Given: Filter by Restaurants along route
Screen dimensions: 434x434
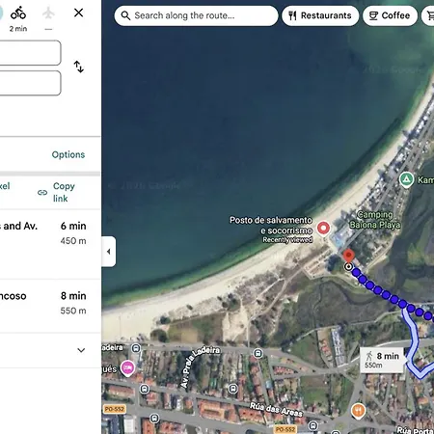Looking at the screenshot, I should 320,15.
